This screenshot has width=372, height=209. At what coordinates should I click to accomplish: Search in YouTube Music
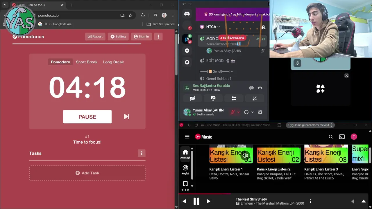(x=331, y=137)
